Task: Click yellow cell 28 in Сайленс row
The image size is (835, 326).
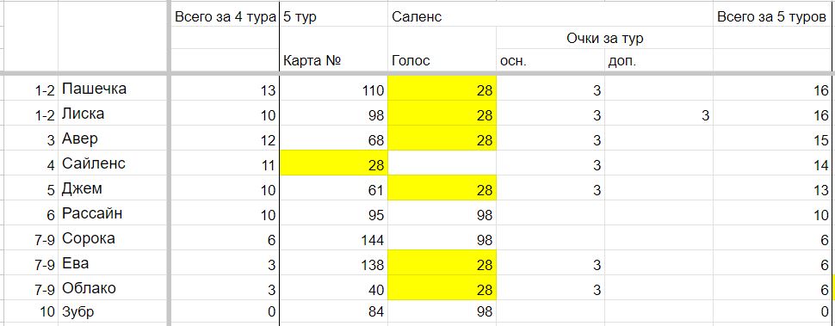Action: pyautogui.click(x=333, y=163)
